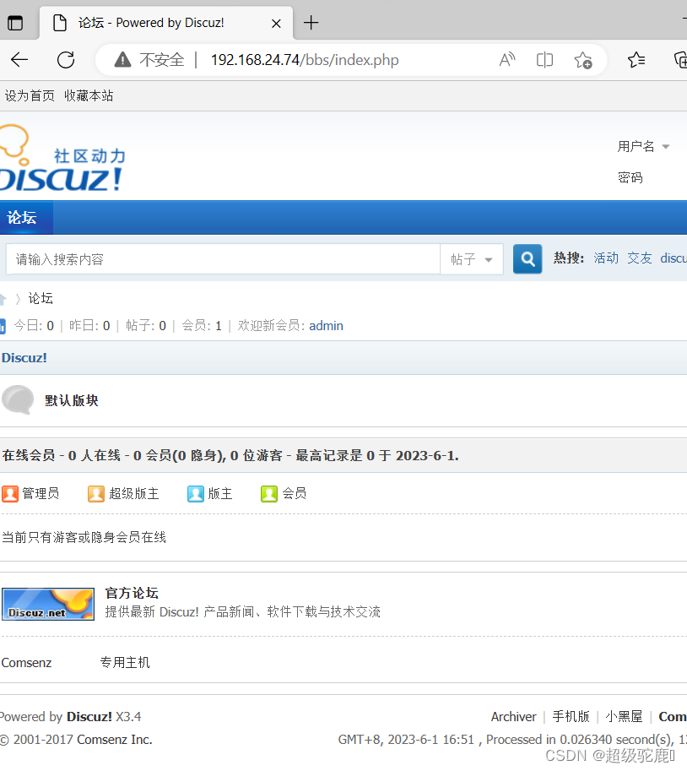Open the Archiver link
The height and width of the screenshot is (771, 687).
(x=513, y=717)
